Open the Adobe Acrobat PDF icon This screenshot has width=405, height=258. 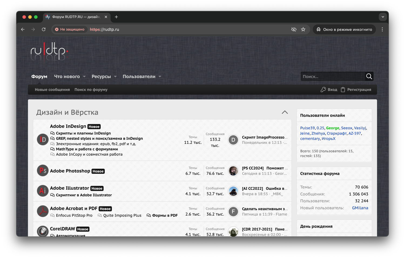[x=43, y=211]
